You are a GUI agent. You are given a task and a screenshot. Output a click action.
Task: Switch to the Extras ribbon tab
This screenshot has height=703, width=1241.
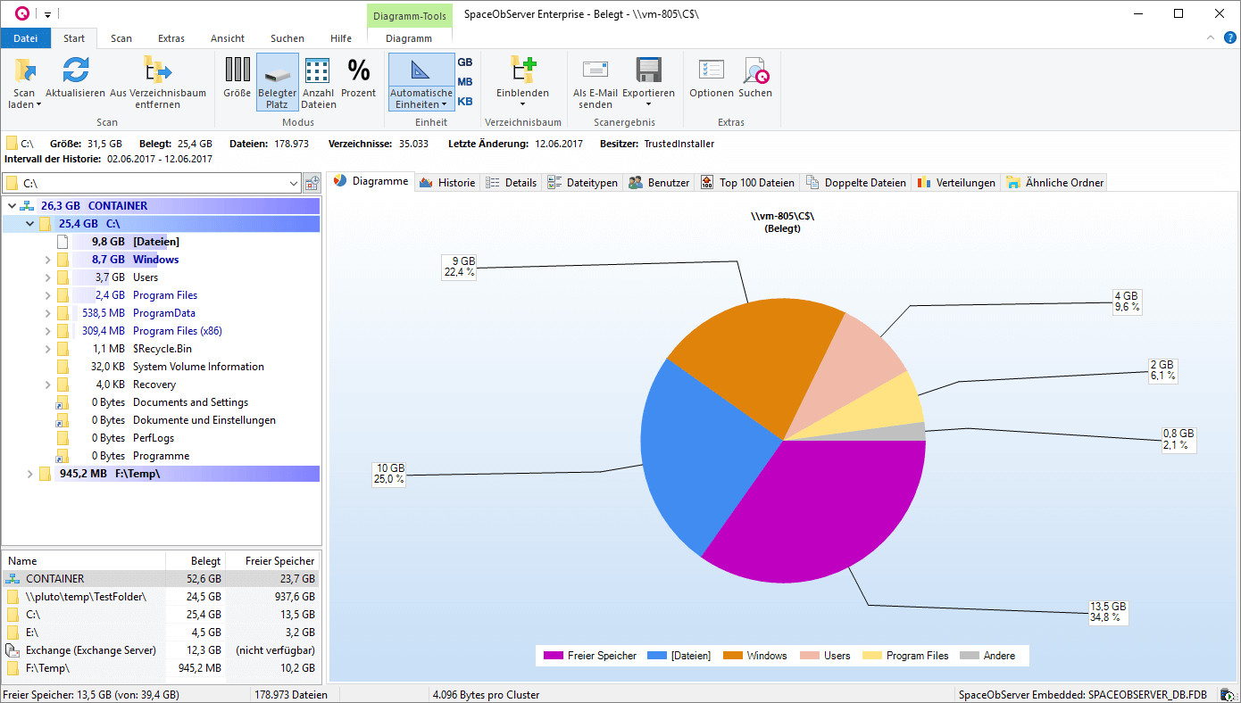[171, 38]
